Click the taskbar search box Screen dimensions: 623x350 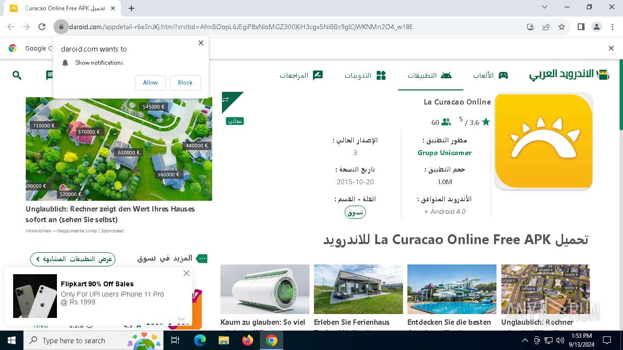(93, 340)
